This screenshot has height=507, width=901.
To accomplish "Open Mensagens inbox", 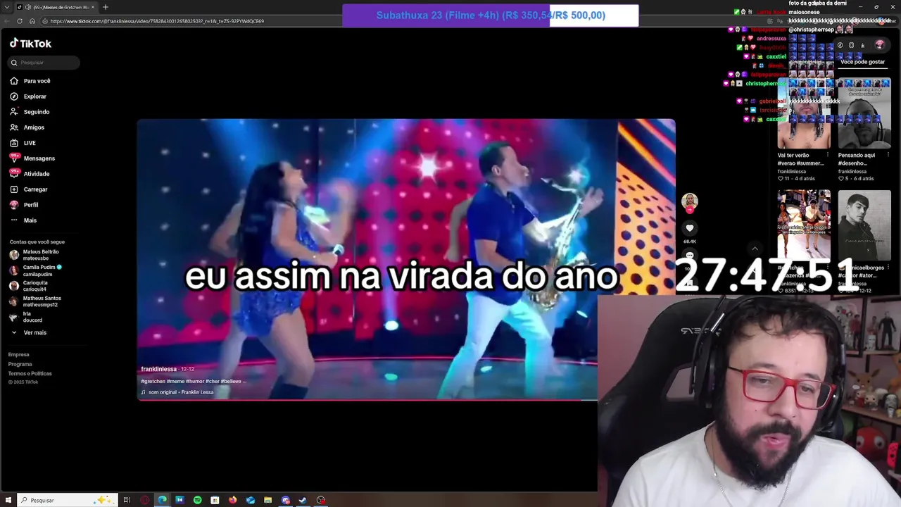I will click(x=32, y=158).
